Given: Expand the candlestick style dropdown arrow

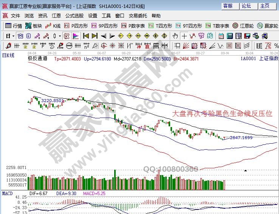Looking at the screenshot, I should pyautogui.click(x=59, y=36).
